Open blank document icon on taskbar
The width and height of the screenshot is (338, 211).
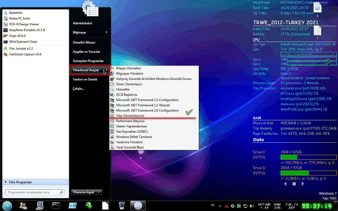coord(105,205)
